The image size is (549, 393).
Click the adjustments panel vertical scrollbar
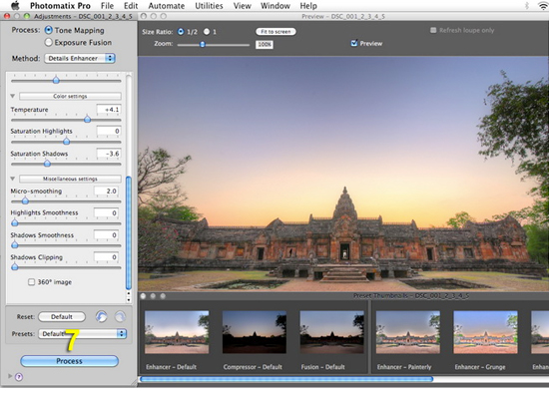(x=129, y=232)
